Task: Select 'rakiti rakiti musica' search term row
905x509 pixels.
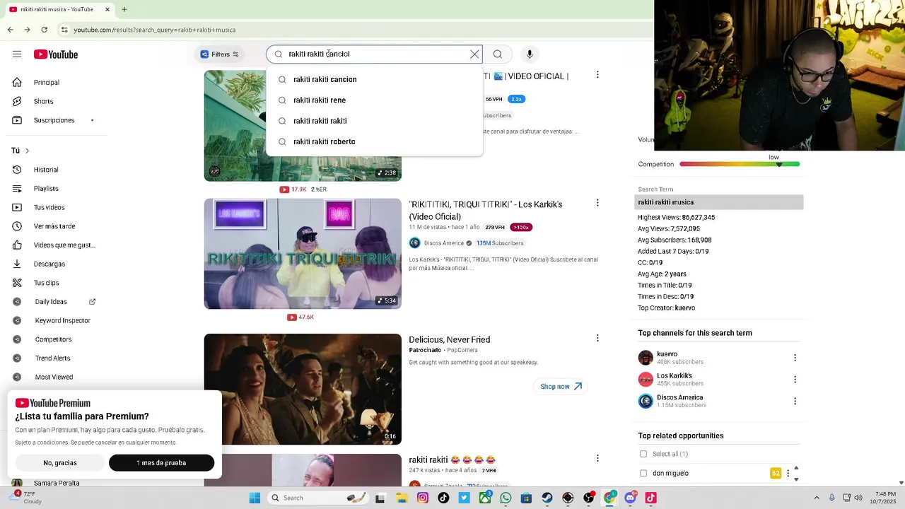Action: pyautogui.click(x=719, y=202)
